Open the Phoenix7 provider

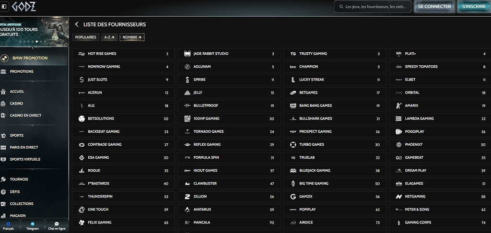point(440,145)
